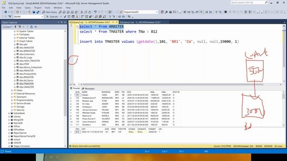Execute the current query
The image size is (287, 161).
tap(52, 17)
